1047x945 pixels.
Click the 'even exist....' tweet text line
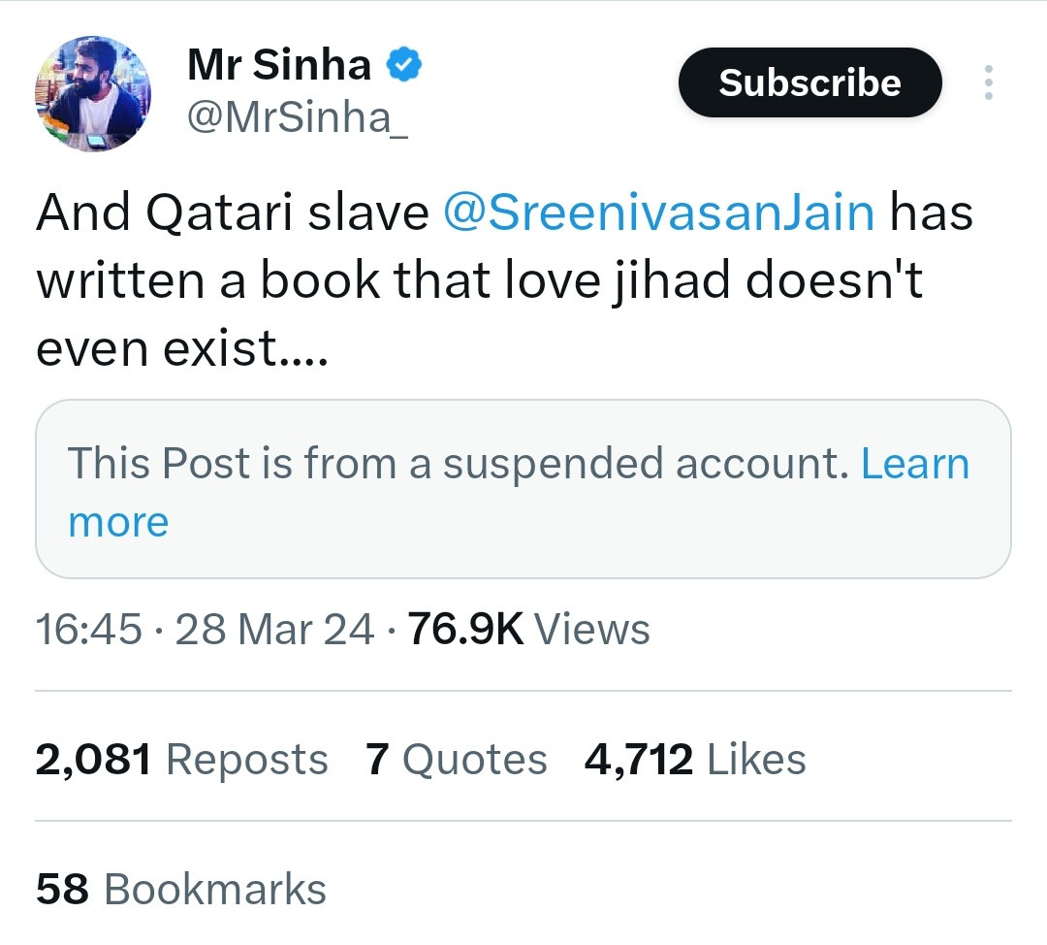click(x=182, y=347)
